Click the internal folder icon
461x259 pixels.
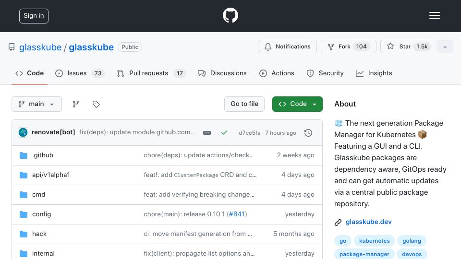(24, 253)
